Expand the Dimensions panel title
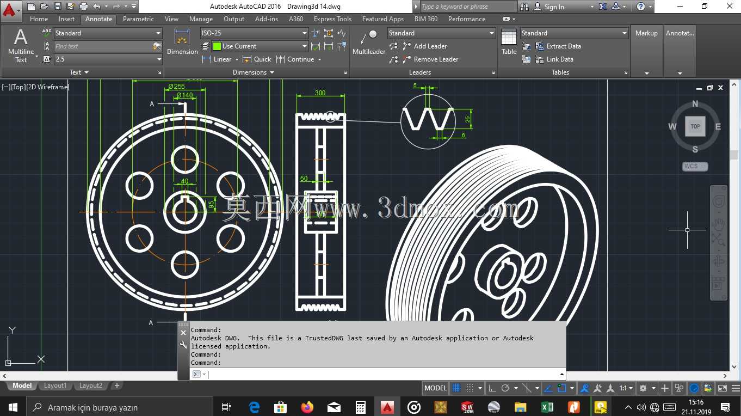This screenshot has height=416, width=741. (254, 72)
